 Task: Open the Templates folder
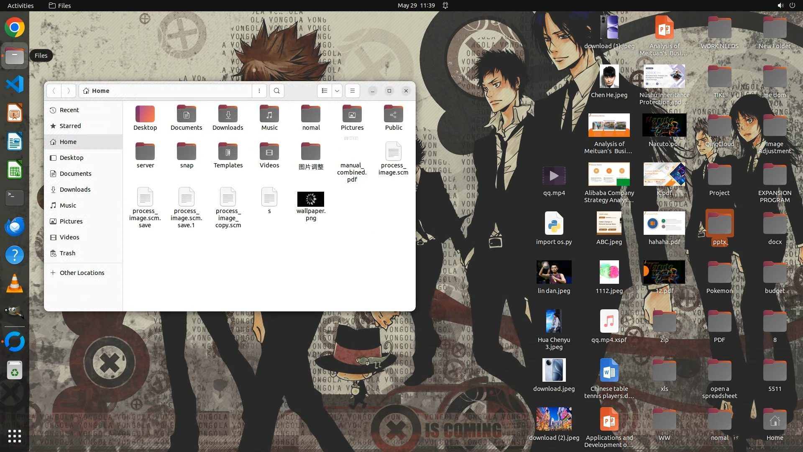pyautogui.click(x=228, y=155)
